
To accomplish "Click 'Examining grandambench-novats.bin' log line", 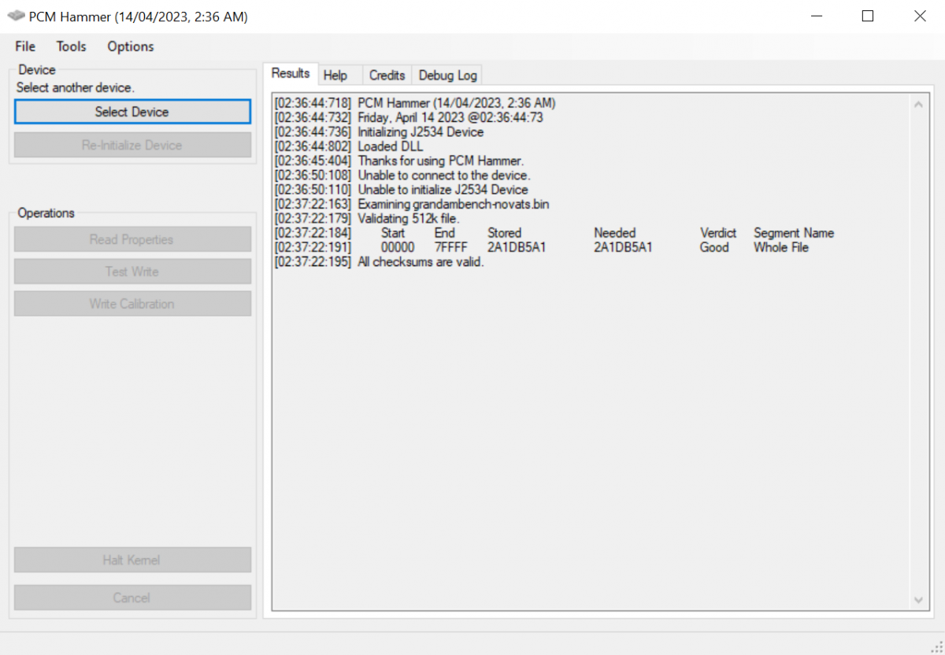I will (x=412, y=204).
